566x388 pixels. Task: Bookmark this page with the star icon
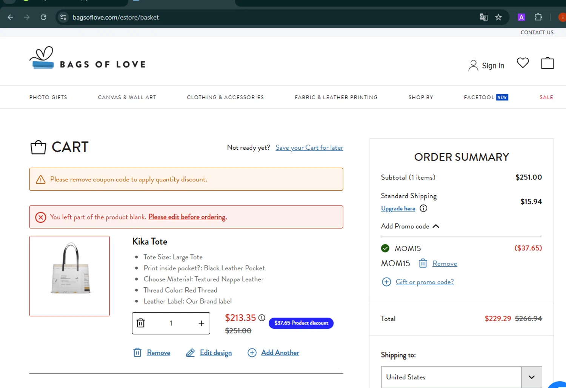click(498, 17)
